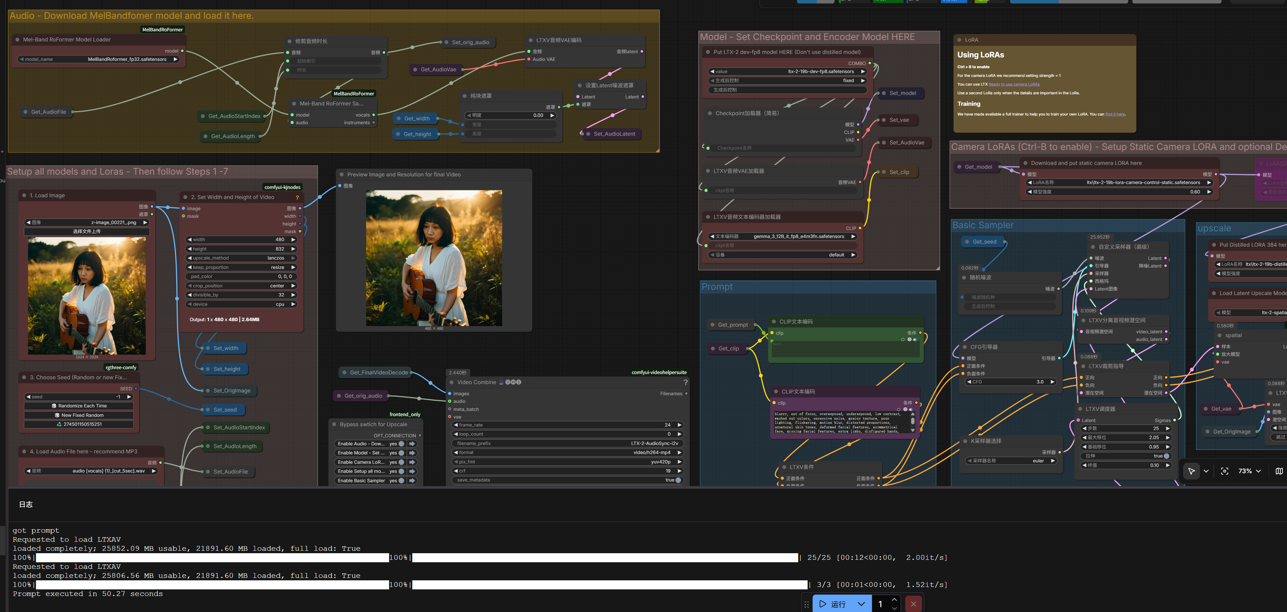1287x612 pixels.
Task: Click the fit view focus icon
Action: point(1224,471)
